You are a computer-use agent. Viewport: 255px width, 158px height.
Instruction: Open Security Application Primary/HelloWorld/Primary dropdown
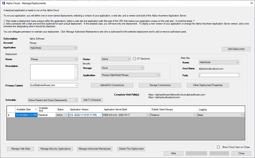pos(131,75)
